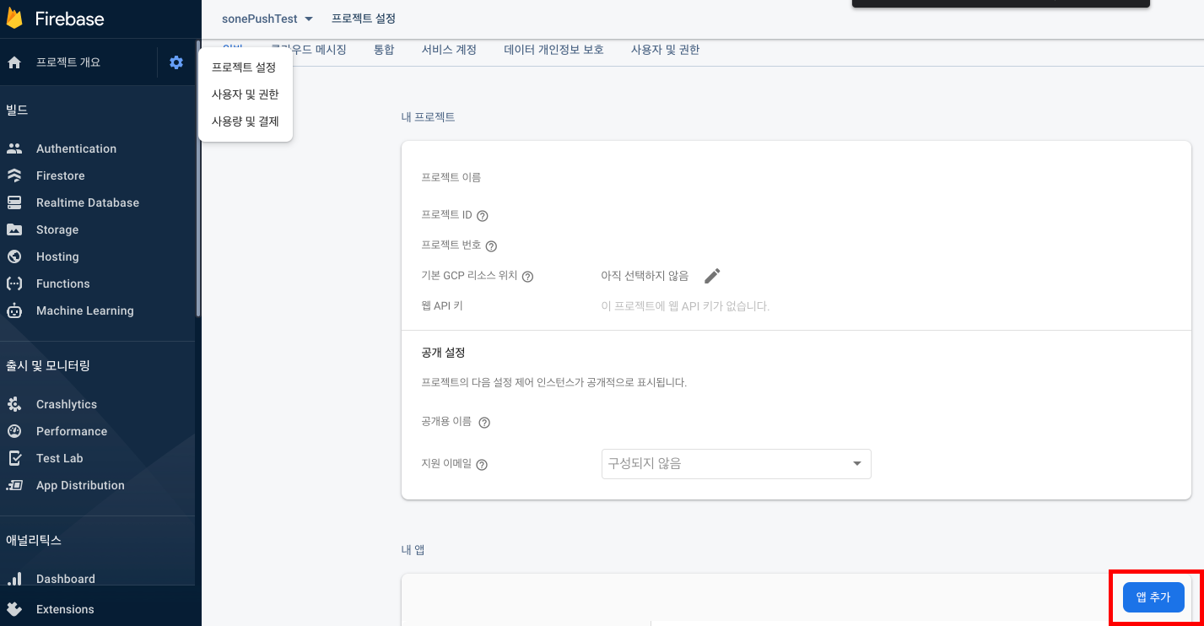Click help icon next to 프로젝트 번호
This screenshot has height=626, width=1204.
coord(491,246)
